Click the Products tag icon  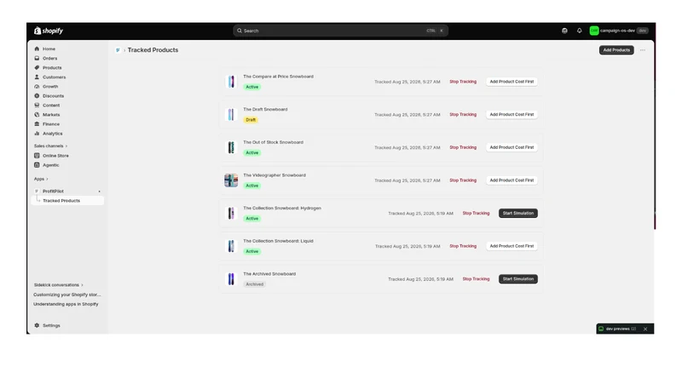37,68
